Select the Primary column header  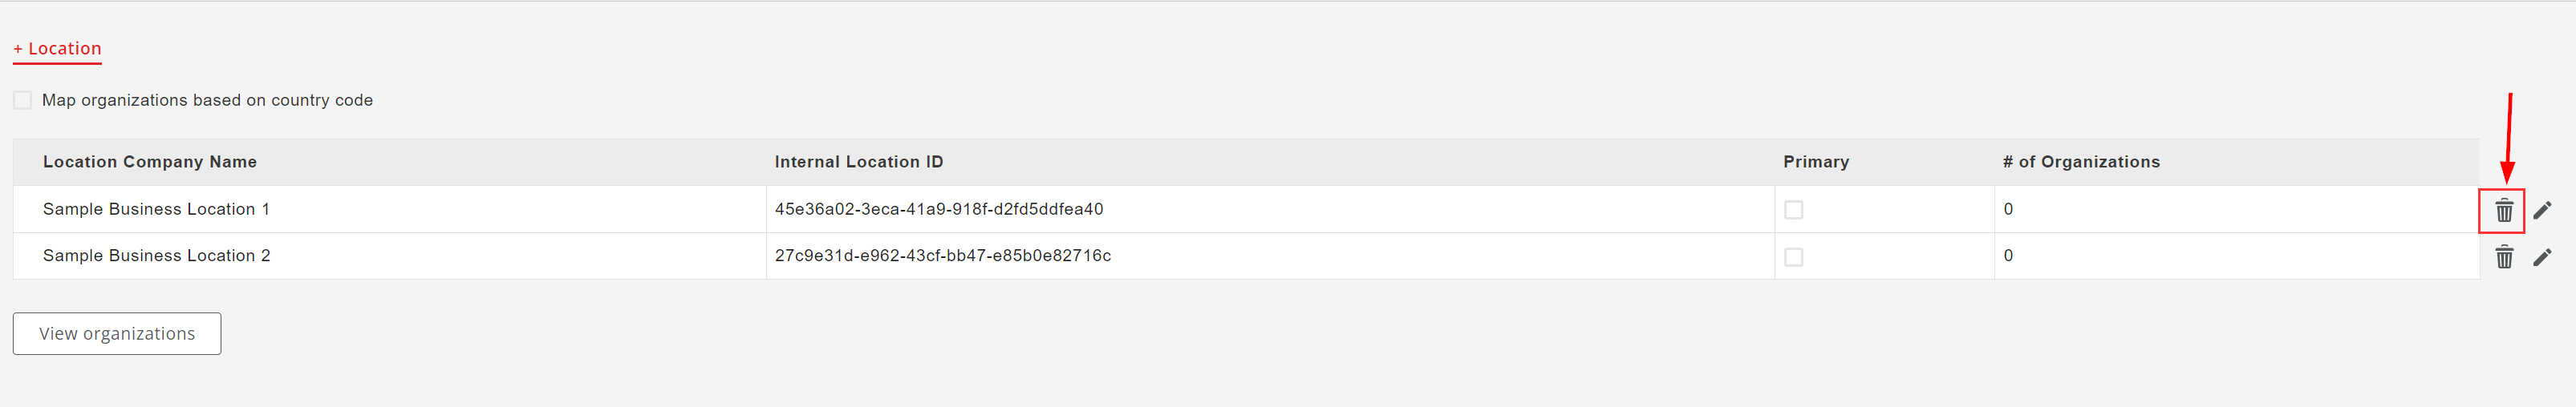1816,162
